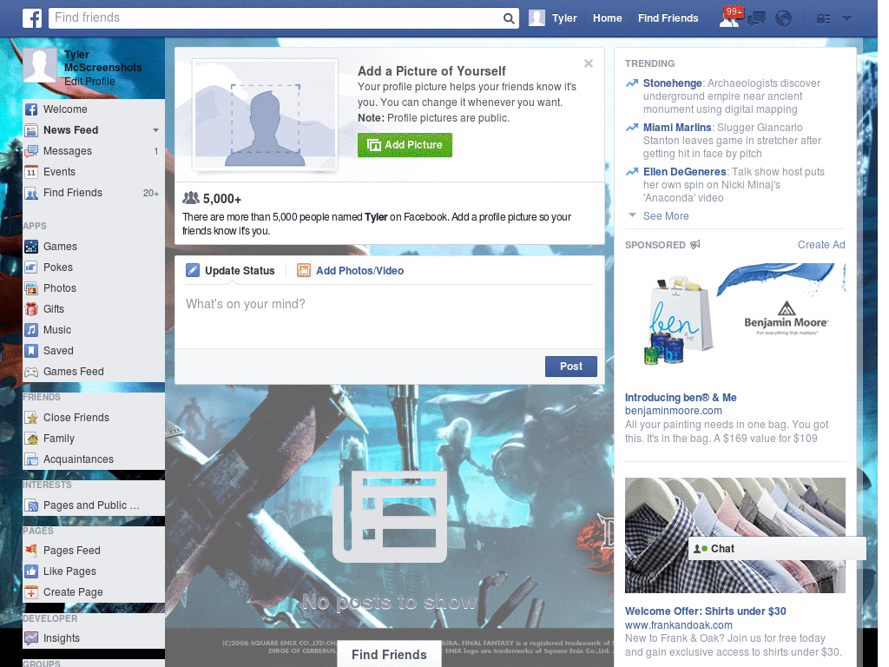
Task: Click the Post button
Action: [571, 367]
